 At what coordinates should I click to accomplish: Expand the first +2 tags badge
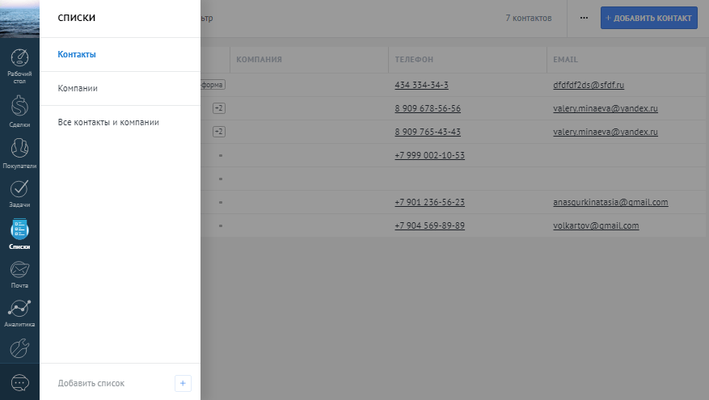[218, 108]
